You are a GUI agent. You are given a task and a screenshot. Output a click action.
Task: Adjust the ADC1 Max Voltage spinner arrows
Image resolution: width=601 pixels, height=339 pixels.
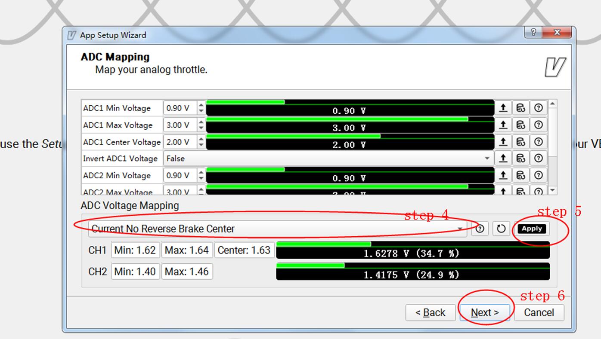pyautogui.click(x=201, y=125)
